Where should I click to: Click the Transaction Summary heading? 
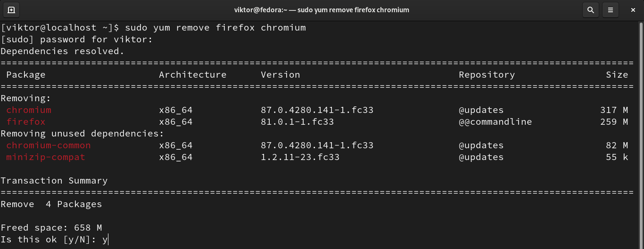[54, 181]
